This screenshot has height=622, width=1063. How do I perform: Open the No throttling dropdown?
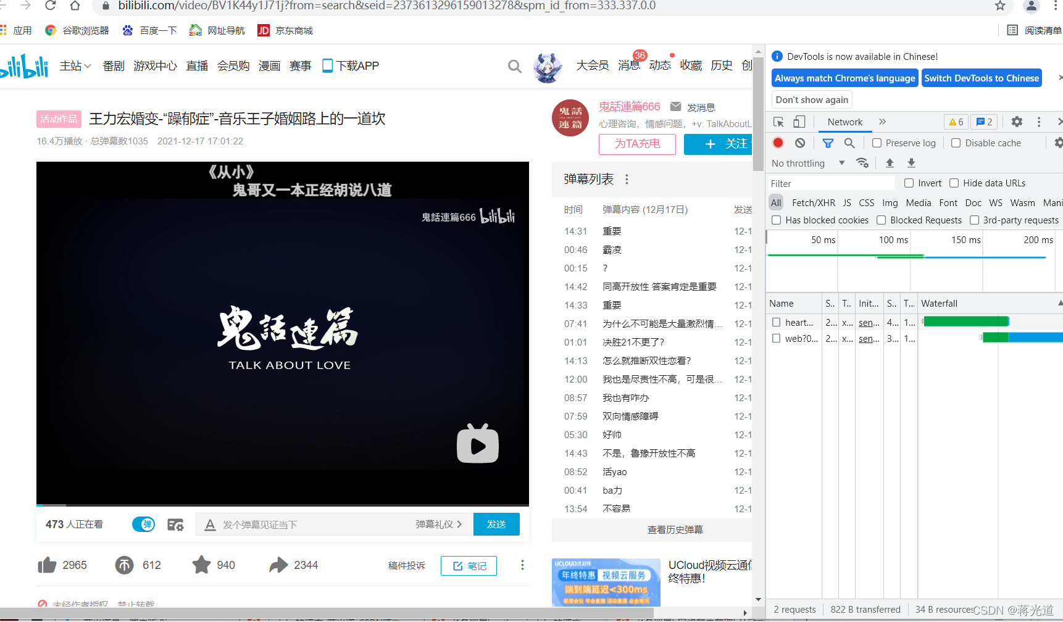point(806,163)
